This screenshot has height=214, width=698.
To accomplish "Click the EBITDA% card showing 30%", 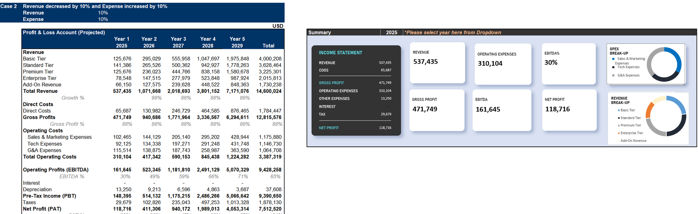I will pos(569,64).
